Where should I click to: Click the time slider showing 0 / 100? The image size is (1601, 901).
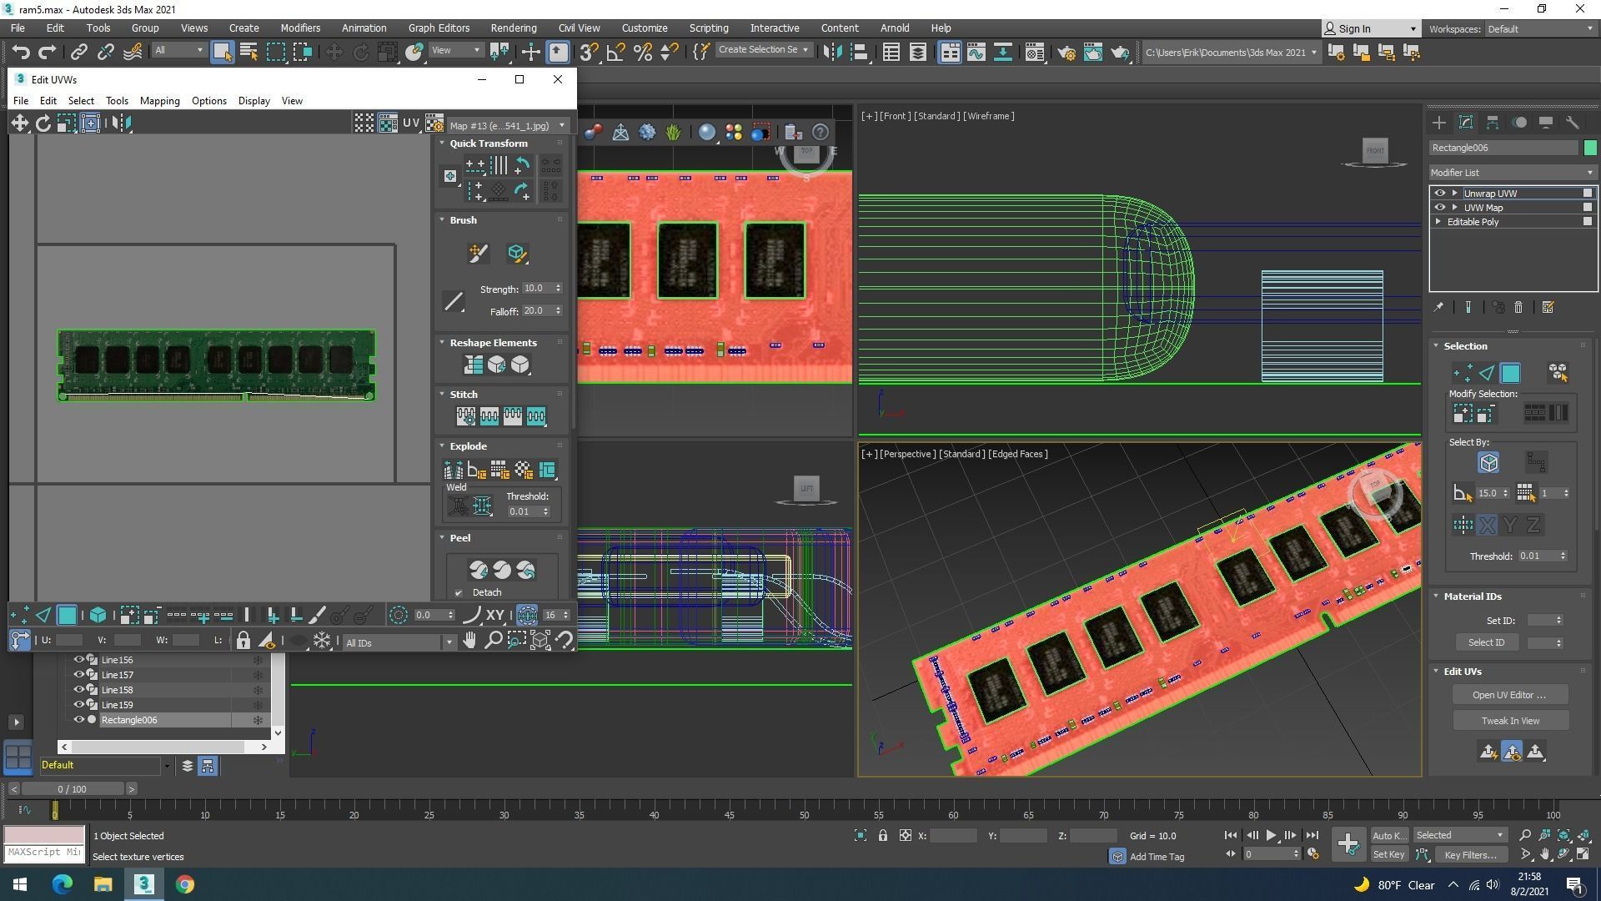[72, 789]
